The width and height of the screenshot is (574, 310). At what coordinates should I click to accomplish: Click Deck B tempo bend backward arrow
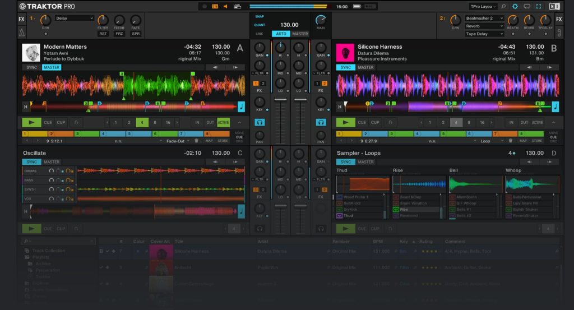click(x=529, y=67)
